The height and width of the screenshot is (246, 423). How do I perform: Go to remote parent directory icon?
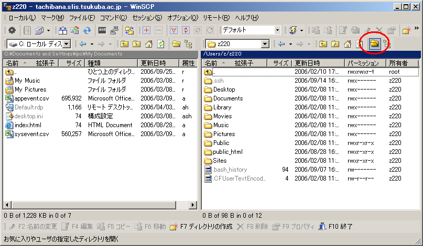click(323, 44)
